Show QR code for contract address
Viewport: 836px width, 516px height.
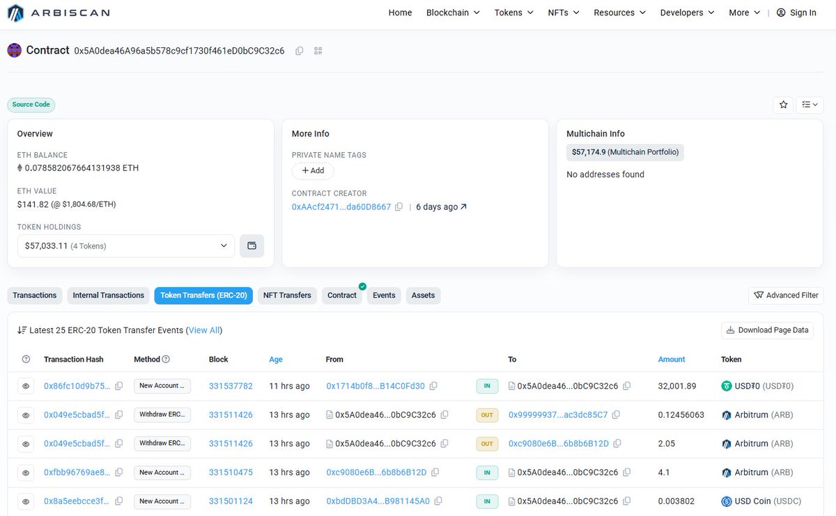point(318,51)
